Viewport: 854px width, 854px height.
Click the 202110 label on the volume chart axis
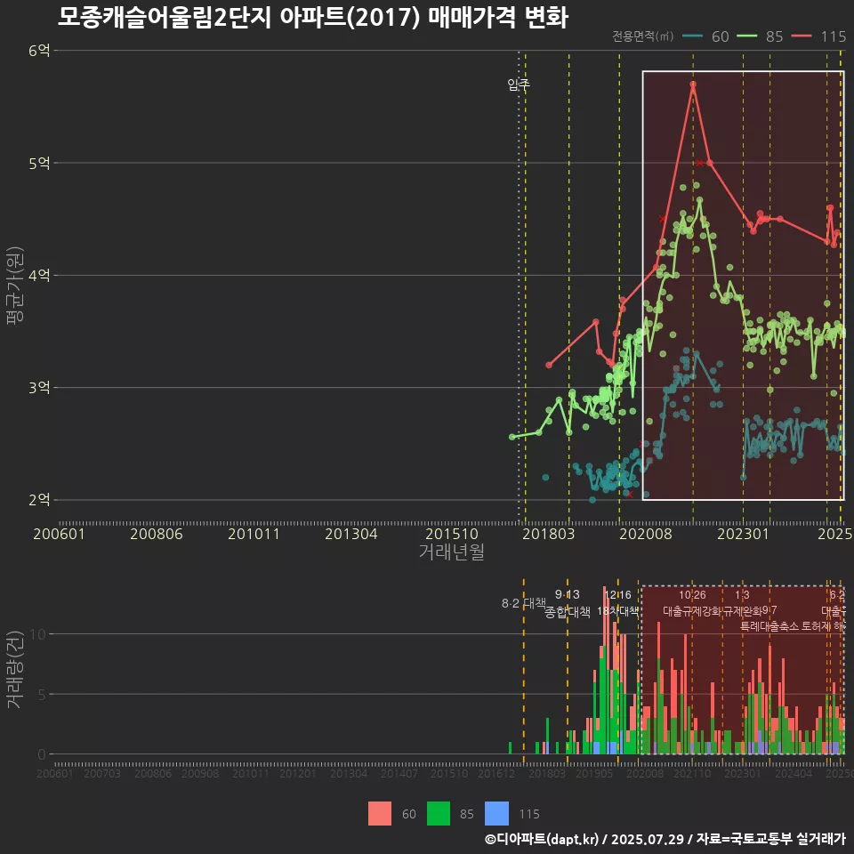[x=692, y=773]
